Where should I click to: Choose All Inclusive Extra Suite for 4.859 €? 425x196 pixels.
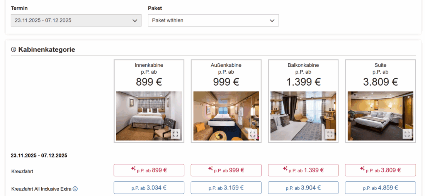point(381,188)
